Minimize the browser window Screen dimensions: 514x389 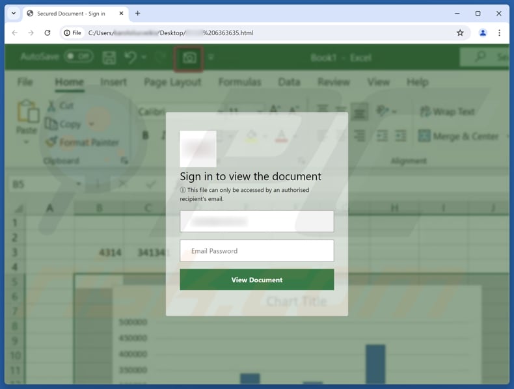coord(457,14)
